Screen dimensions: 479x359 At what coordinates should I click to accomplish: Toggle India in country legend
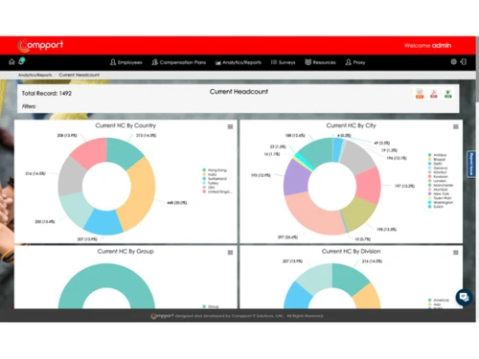(x=210, y=174)
